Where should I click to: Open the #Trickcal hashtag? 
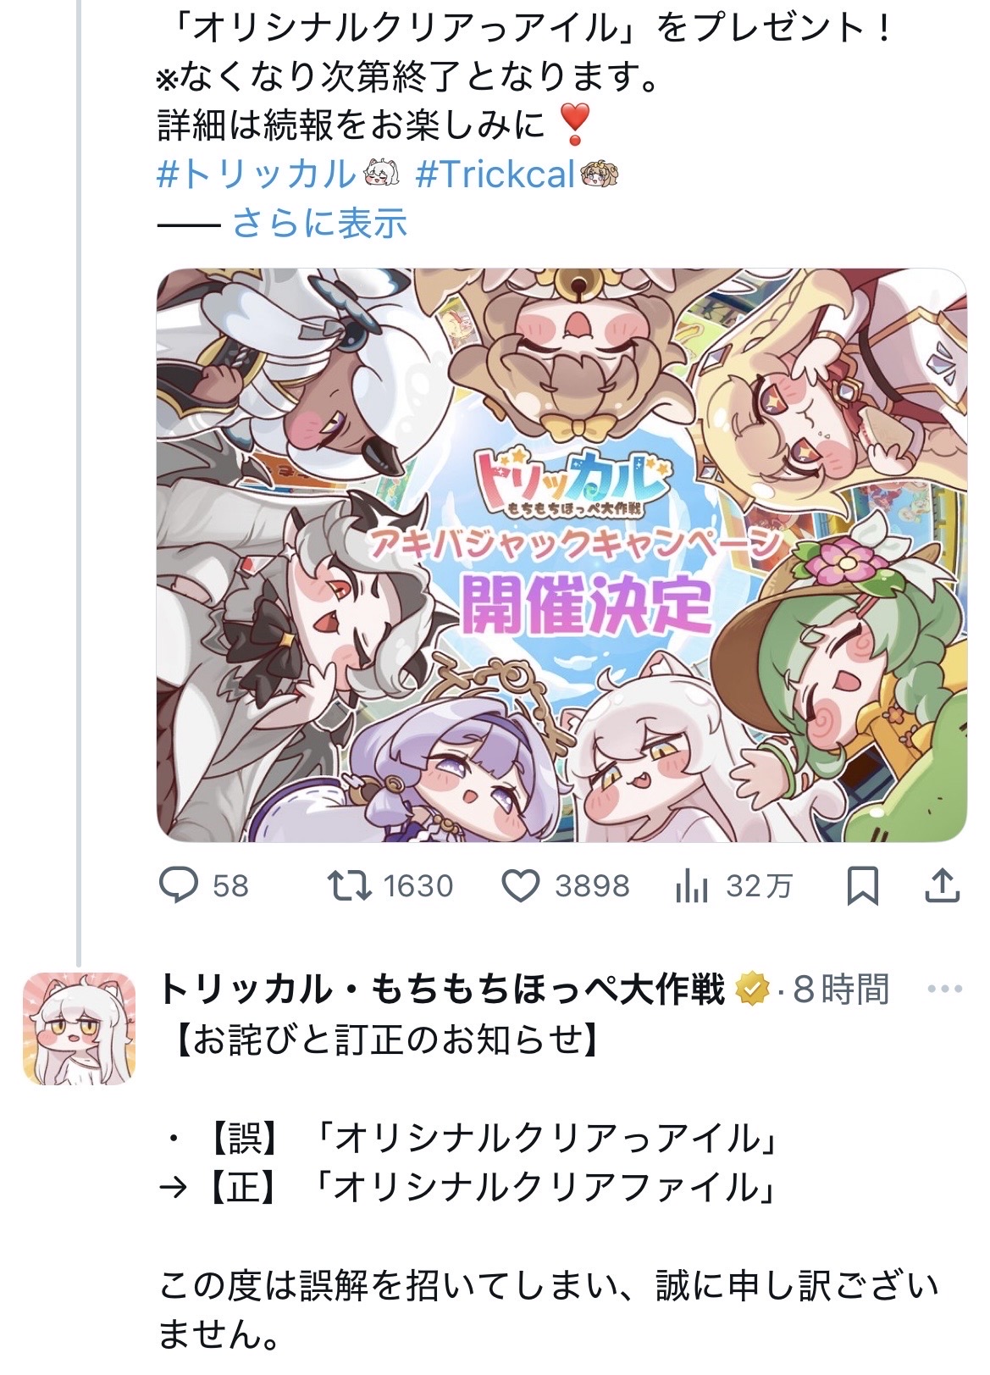point(496,175)
